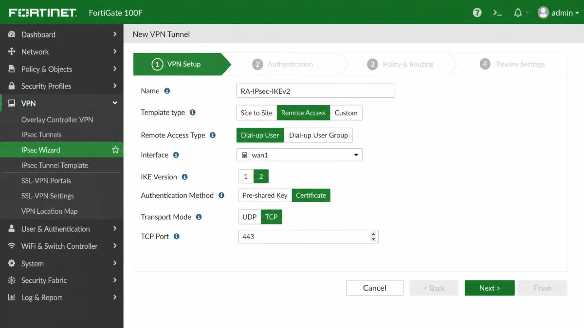Set IKE Version to 1
This screenshot has height=328, width=584.
246,176
